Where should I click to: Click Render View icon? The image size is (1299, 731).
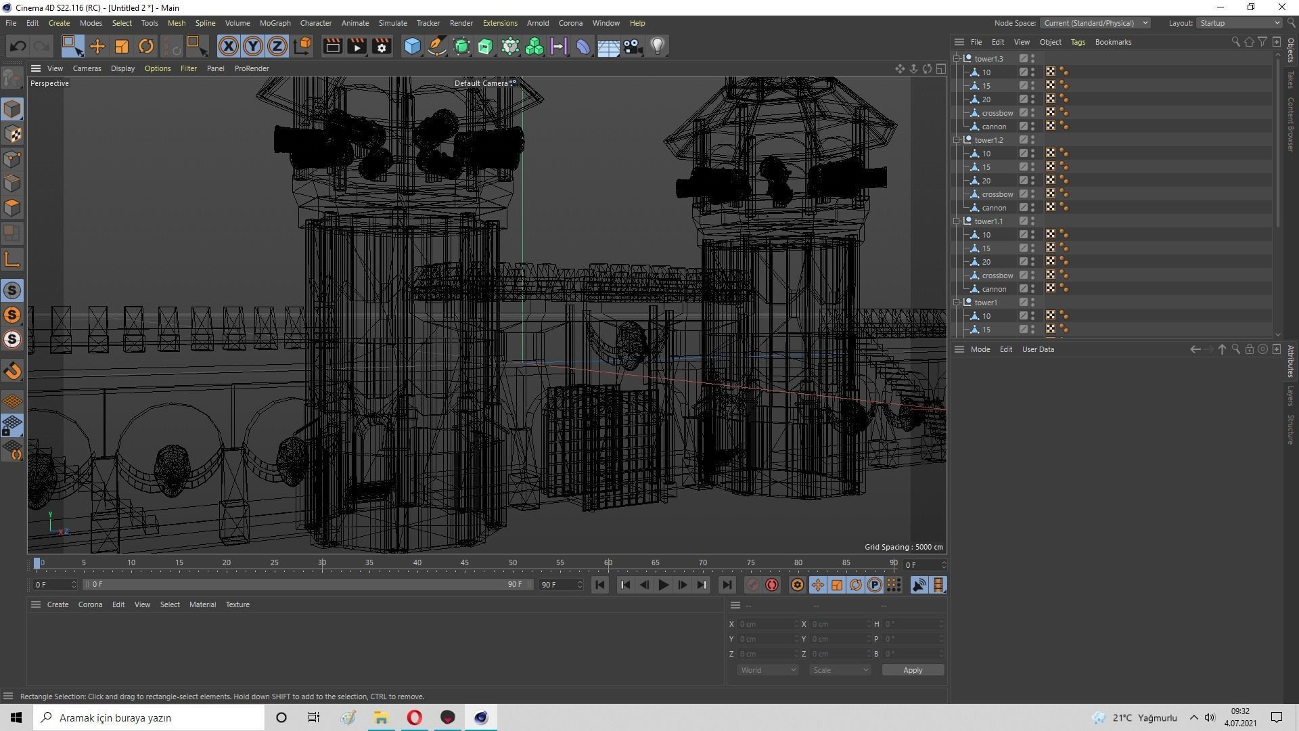coord(332,46)
